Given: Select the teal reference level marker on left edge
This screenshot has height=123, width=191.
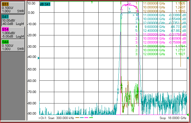Looking at the screenshot, I should (x=39, y=58).
